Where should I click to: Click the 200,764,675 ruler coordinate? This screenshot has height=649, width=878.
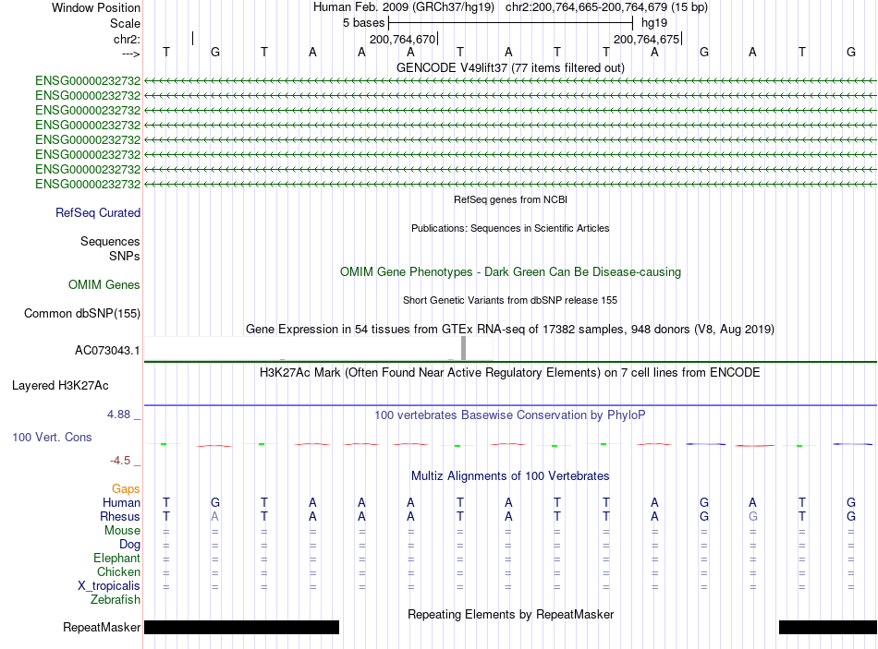point(646,39)
